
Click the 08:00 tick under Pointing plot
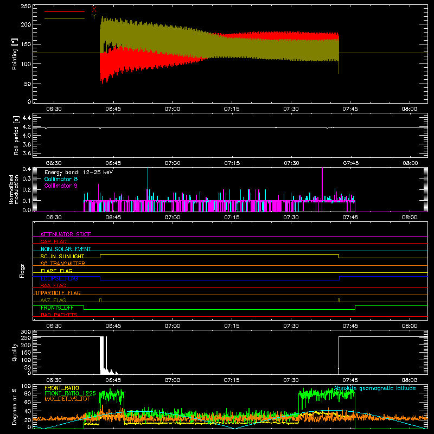pyautogui.click(x=410, y=109)
